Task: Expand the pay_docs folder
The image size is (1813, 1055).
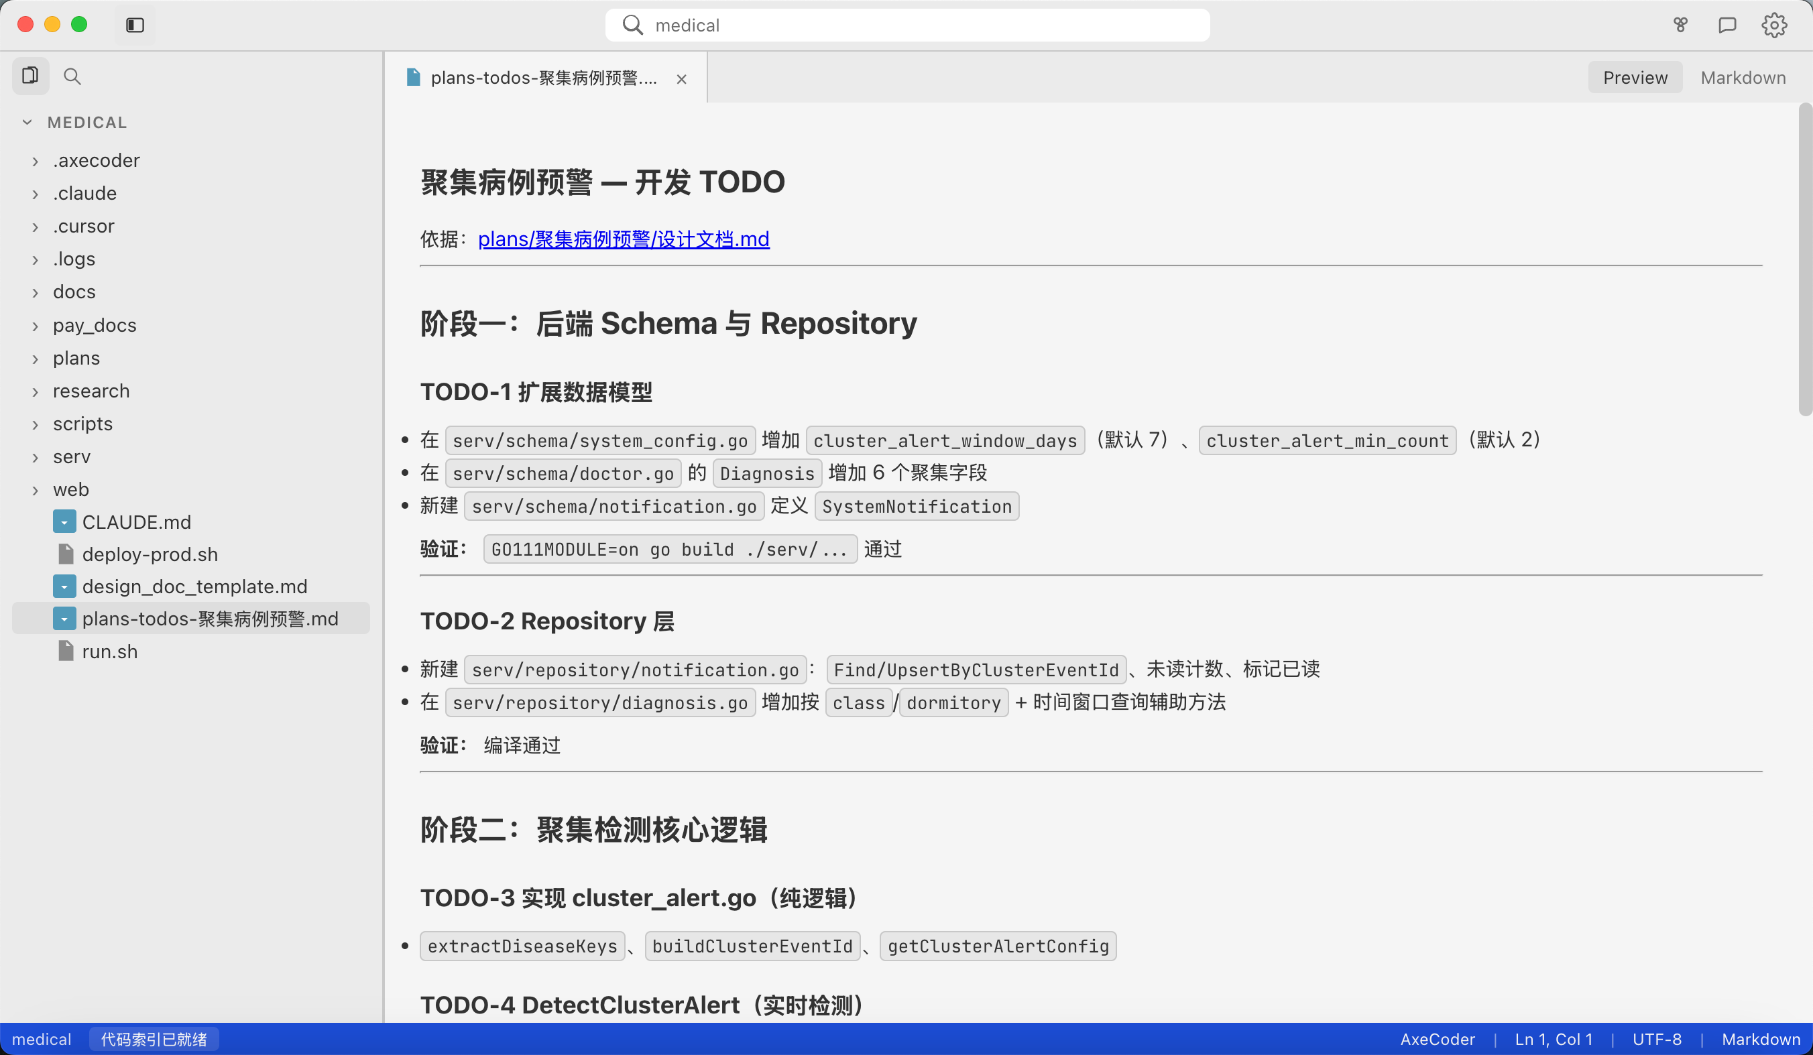Action: (35, 326)
